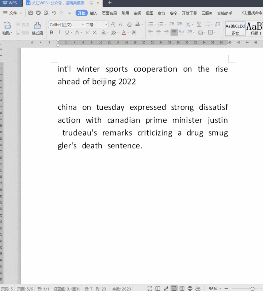Image resolution: width=263 pixels, height=291 pixels.
Task: Clear formatting with the eraser icon
Action: coord(129,24)
